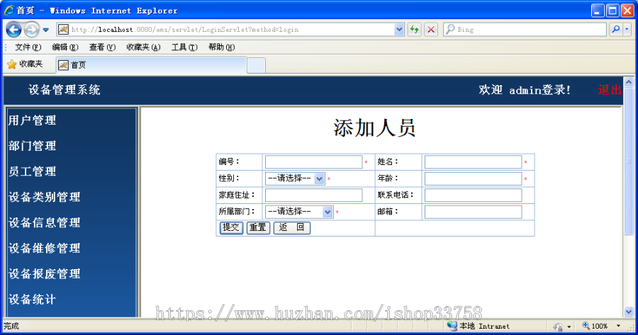Image resolution: width=638 pixels, height=335 pixels.
Task: Open search provider options dropdown
Action: click(627, 29)
